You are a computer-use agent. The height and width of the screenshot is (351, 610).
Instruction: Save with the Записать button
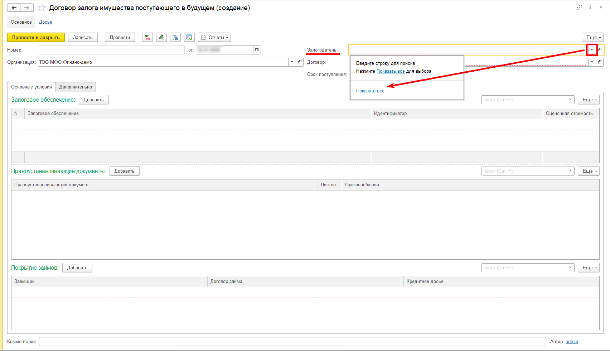(83, 37)
